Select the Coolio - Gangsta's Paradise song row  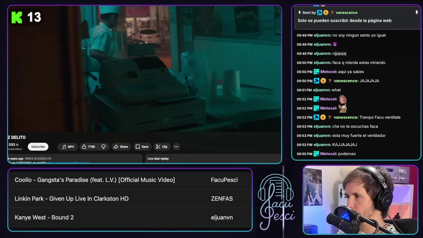[130, 180]
